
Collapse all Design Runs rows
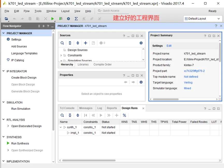(70, 115)
